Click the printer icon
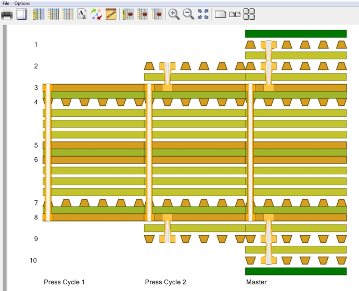 click(7, 15)
